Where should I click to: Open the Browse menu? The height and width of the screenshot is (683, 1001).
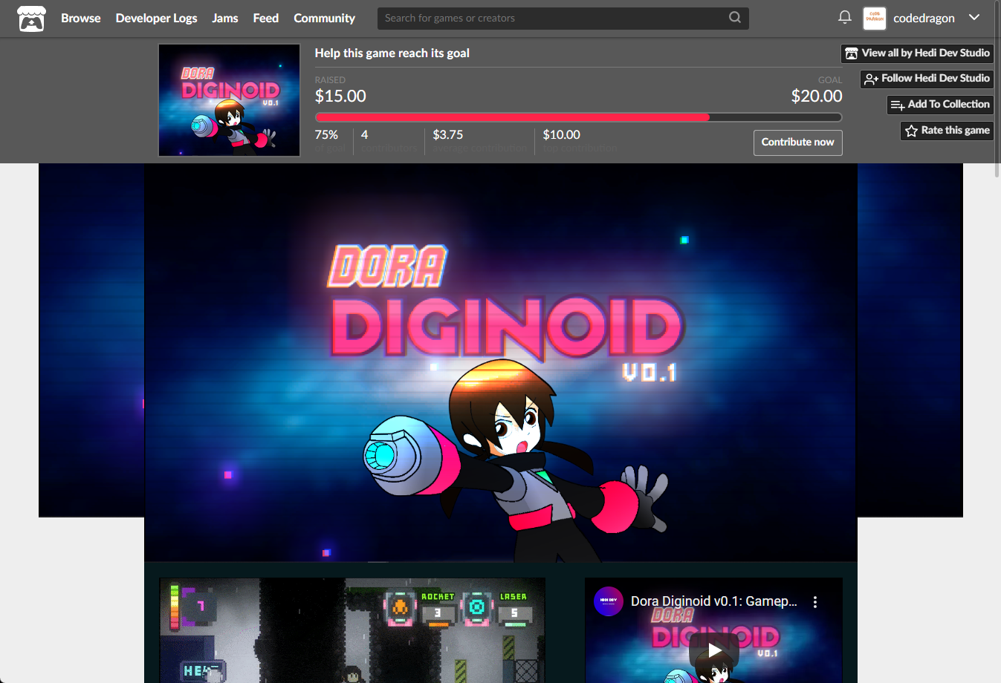[x=80, y=18]
